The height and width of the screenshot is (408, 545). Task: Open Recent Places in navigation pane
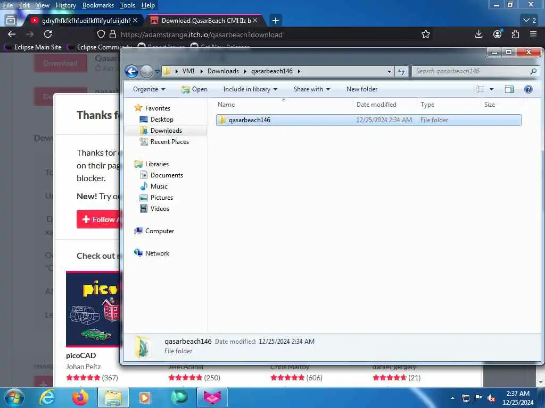click(x=169, y=141)
